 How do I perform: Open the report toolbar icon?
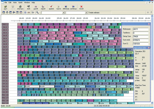[x=43, y=7]
